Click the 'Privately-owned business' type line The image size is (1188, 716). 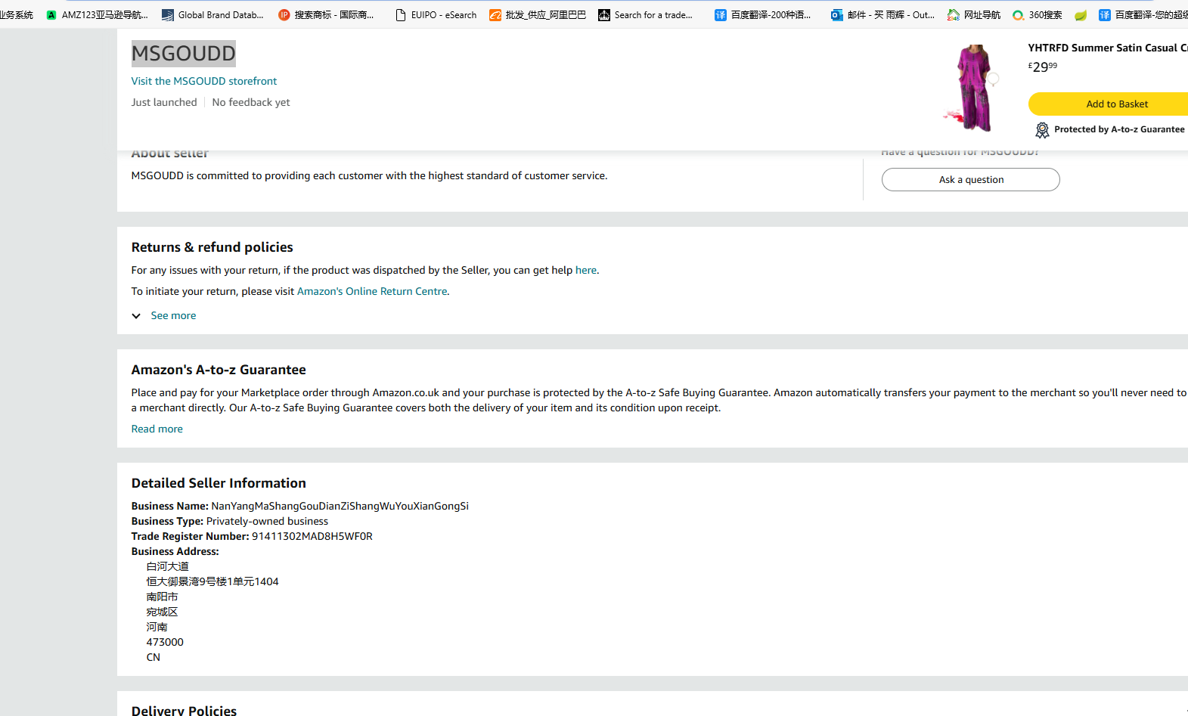[230, 521]
